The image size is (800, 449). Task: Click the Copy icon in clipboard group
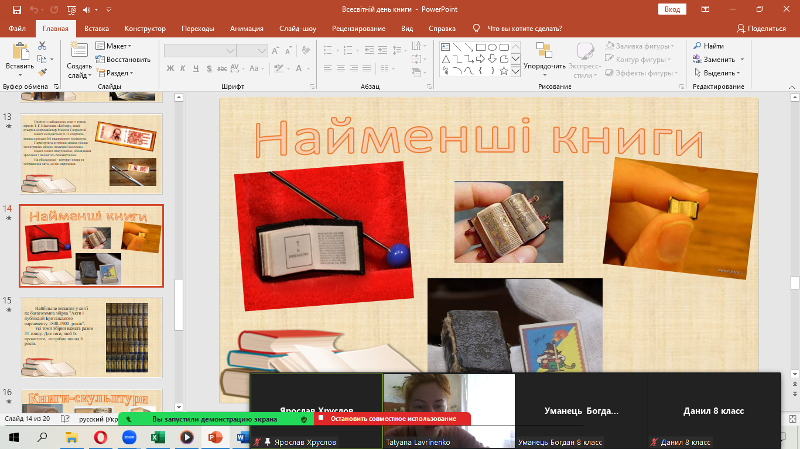tap(42, 59)
